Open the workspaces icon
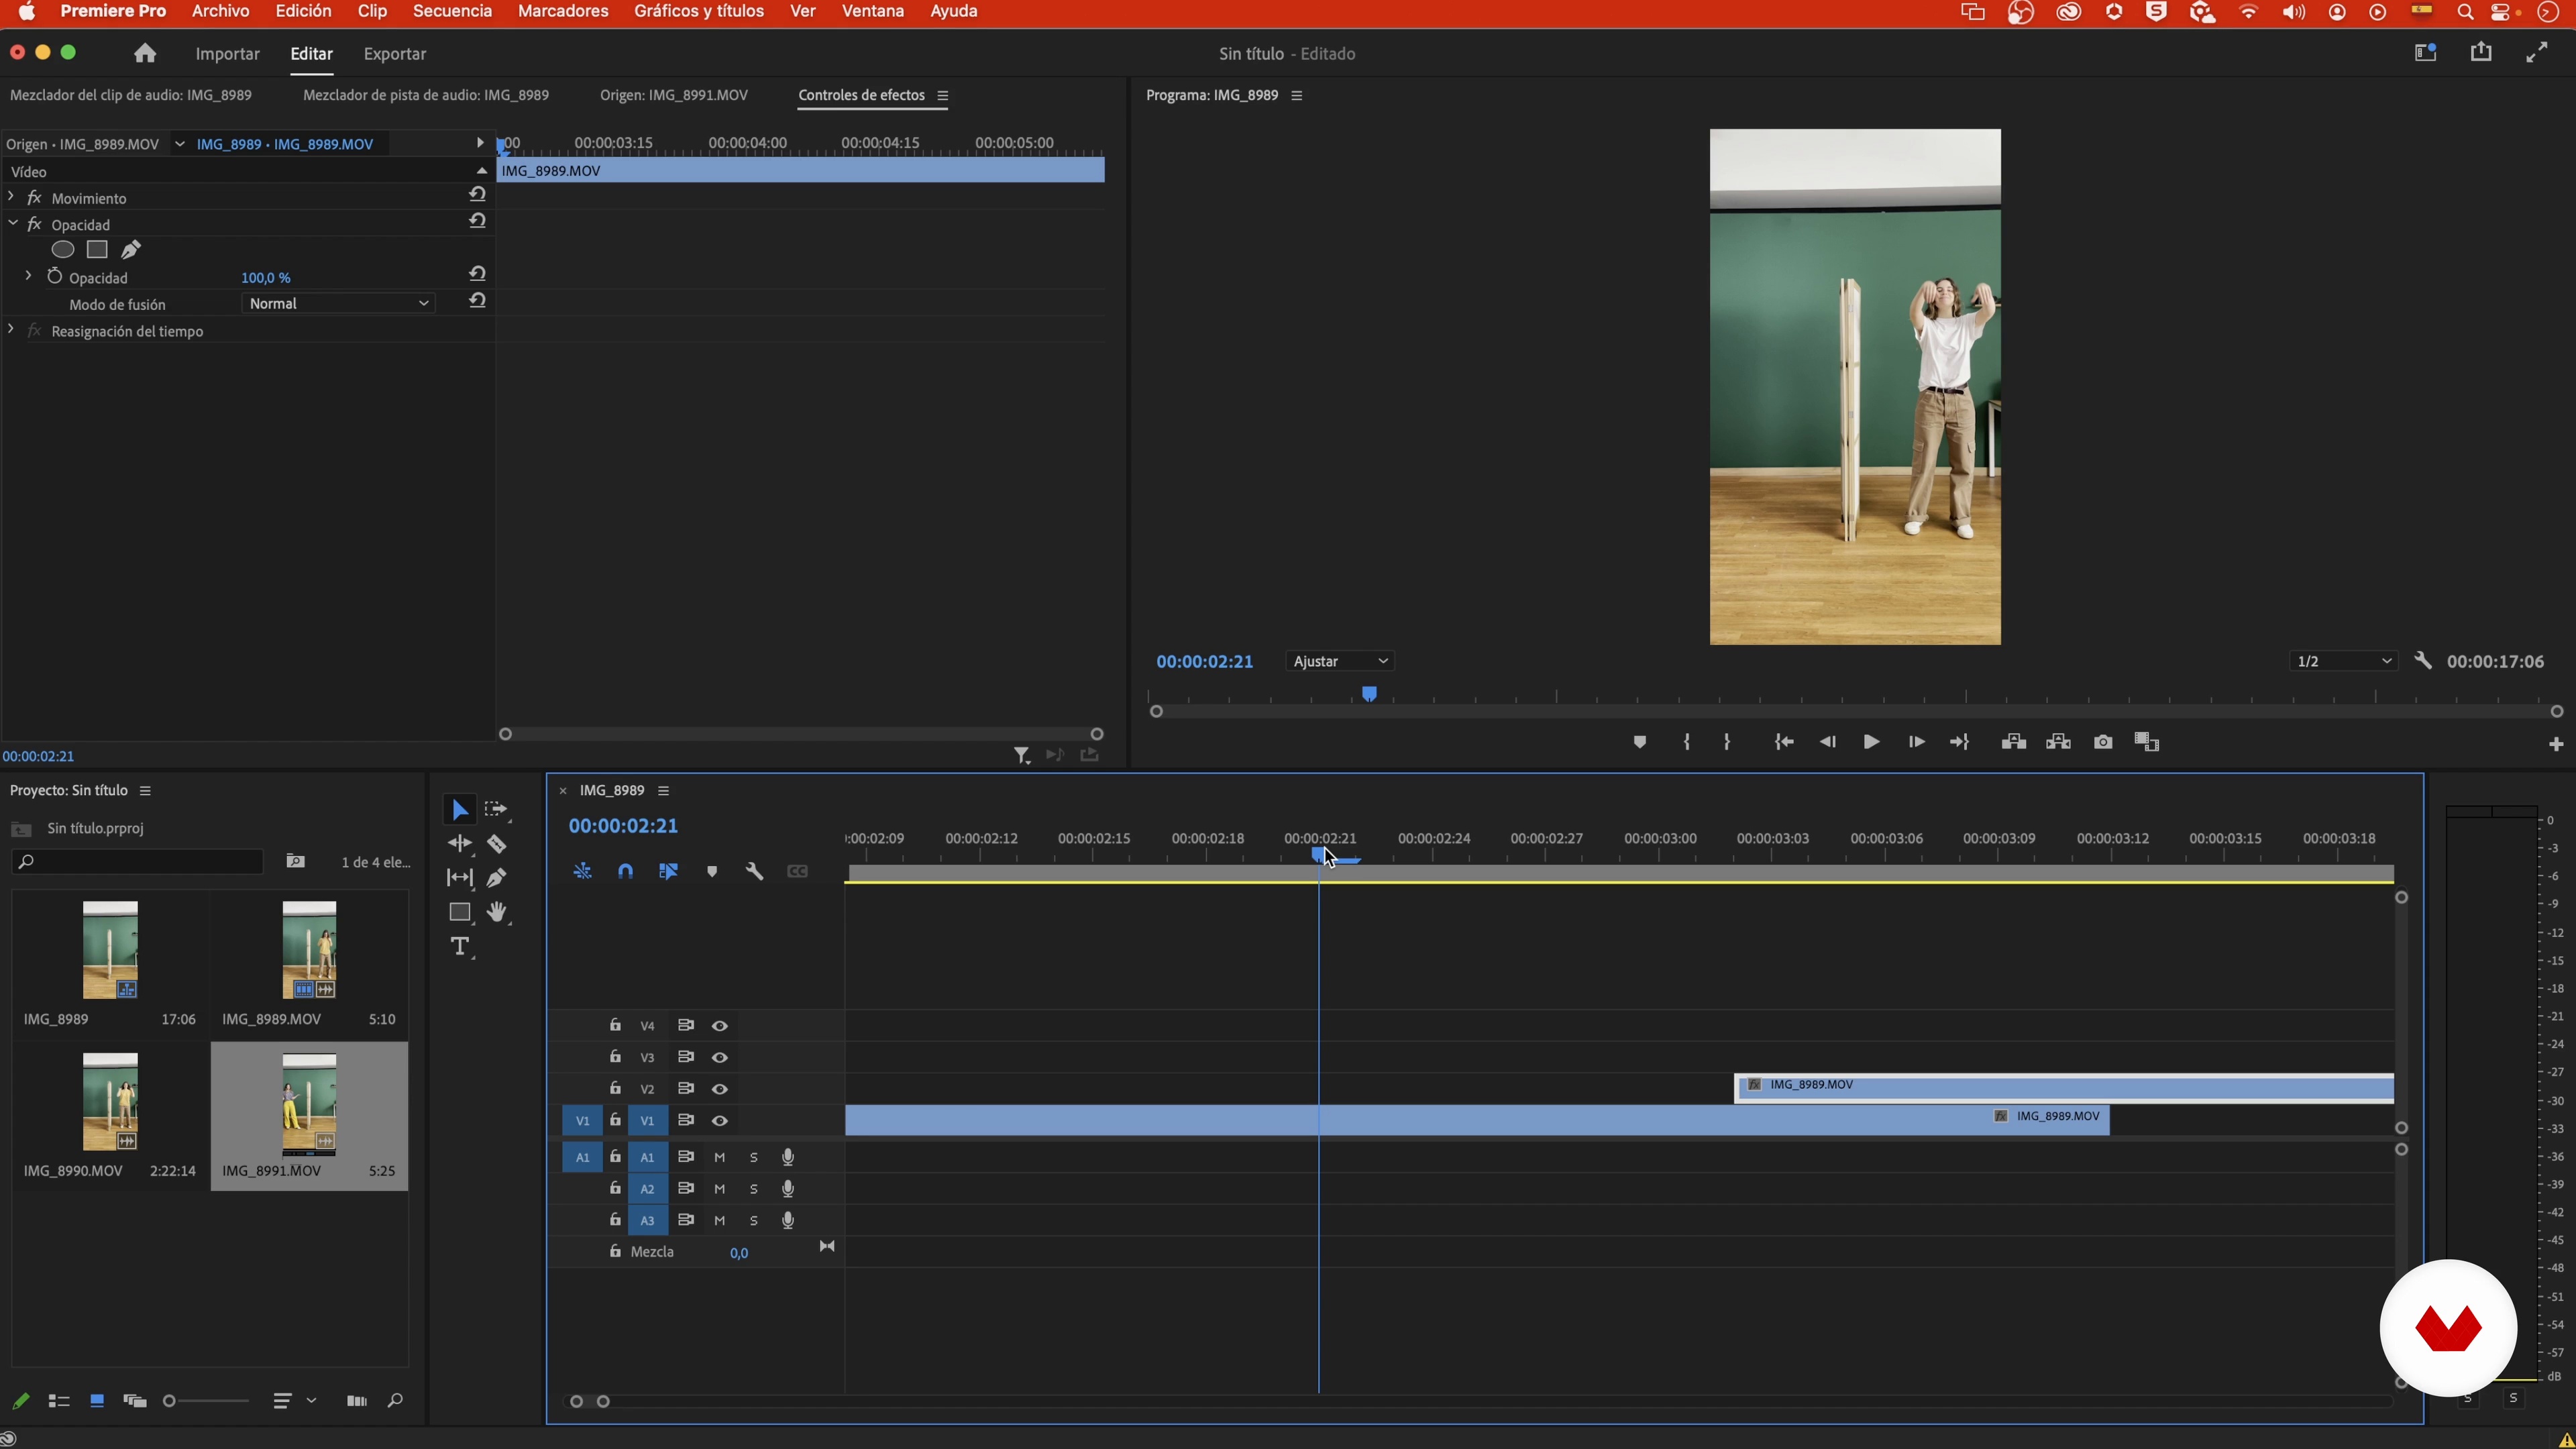 (x=2425, y=52)
